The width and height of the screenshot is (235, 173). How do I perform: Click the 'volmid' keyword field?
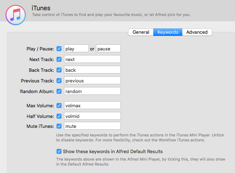92,116
